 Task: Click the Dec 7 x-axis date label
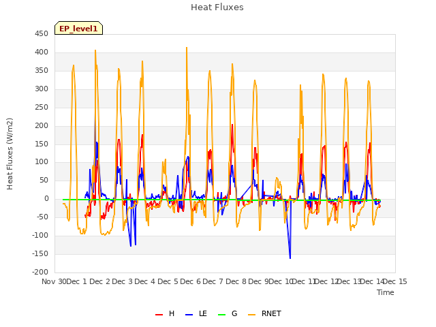[213, 281]
